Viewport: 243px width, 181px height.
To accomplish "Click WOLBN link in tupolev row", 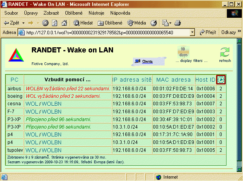I will tap(52, 150).
